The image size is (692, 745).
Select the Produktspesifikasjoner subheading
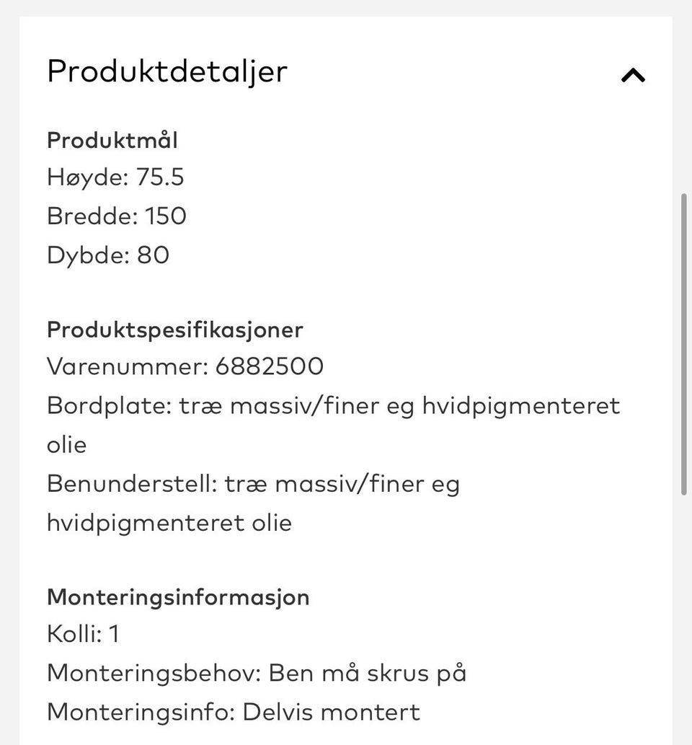coord(175,330)
